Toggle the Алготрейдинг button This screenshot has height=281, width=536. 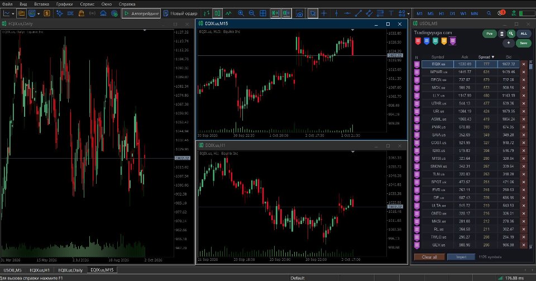(x=141, y=13)
